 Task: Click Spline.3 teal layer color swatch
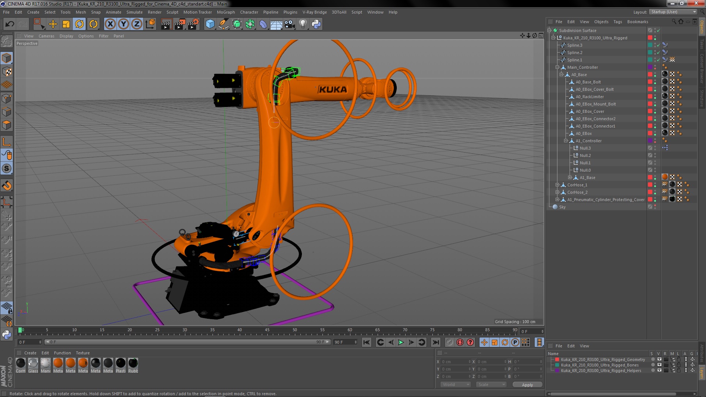(x=650, y=45)
